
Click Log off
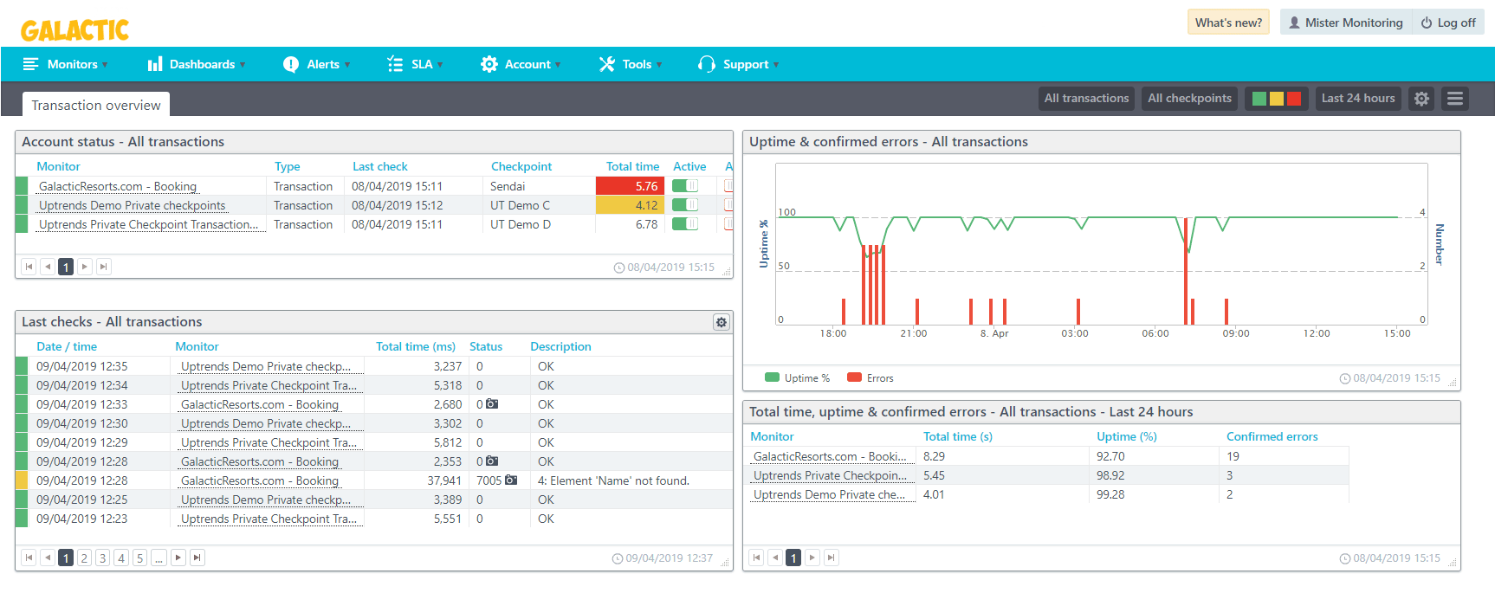[1448, 23]
